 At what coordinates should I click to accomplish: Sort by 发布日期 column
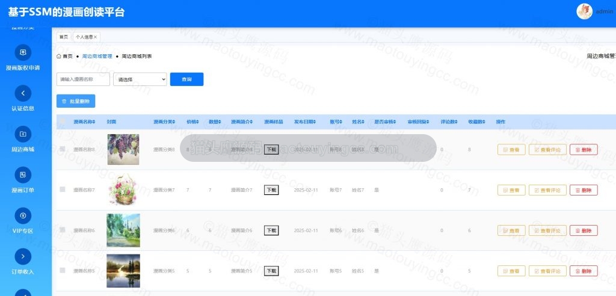click(314, 122)
